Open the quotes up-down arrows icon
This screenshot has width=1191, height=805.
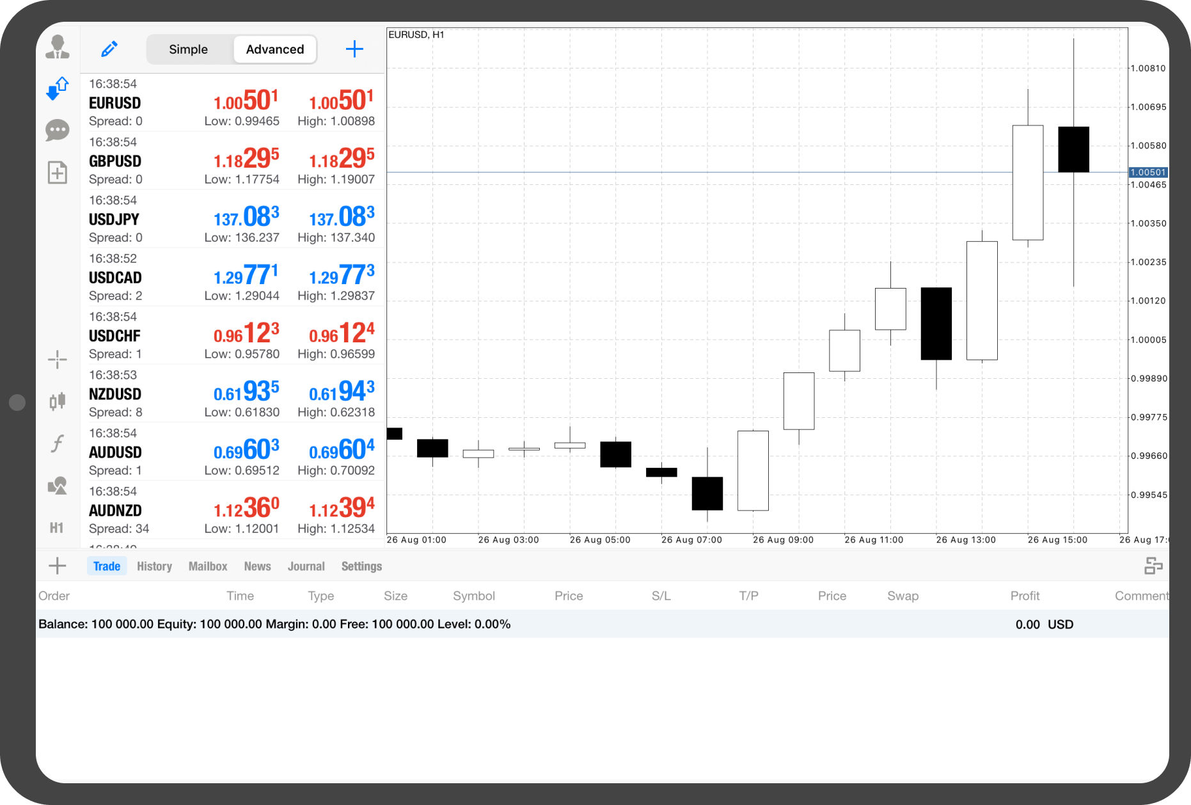point(58,88)
